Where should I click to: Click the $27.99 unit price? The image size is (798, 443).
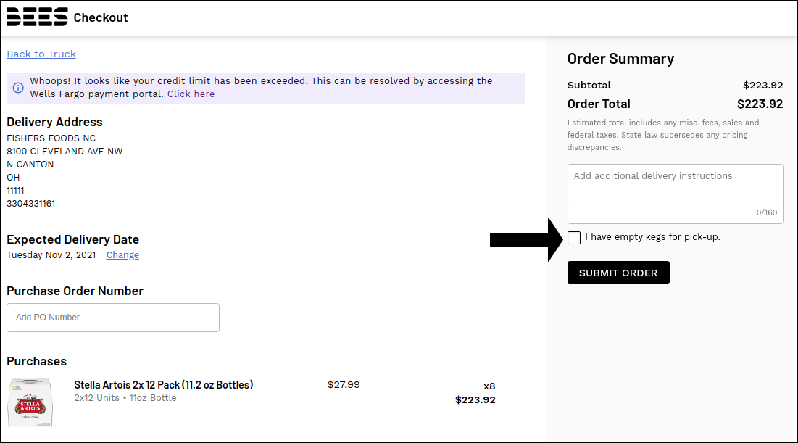click(344, 385)
